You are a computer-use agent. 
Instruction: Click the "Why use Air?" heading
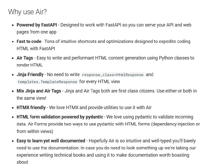click(x=27, y=12)
